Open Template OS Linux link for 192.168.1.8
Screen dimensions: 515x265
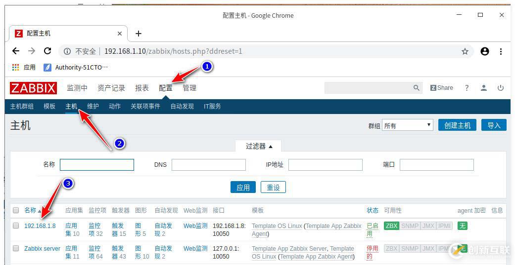[x=277, y=226]
